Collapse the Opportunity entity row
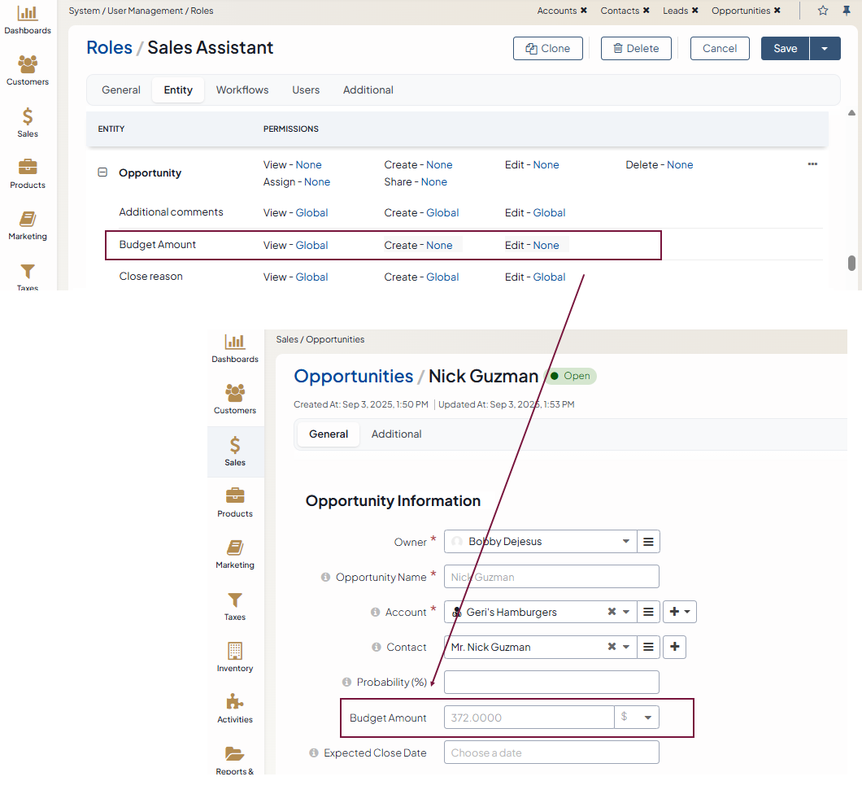Screen dimensions: 862x794 [102, 172]
